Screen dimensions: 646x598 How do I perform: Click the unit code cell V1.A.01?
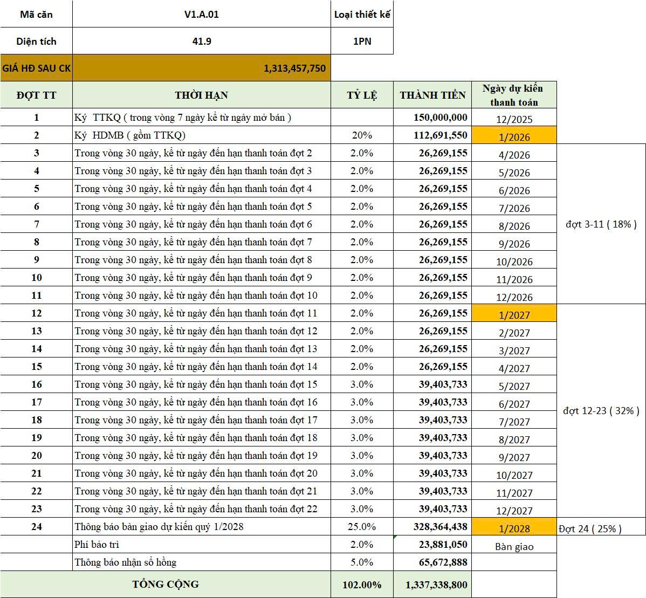(x=201, y=15)
